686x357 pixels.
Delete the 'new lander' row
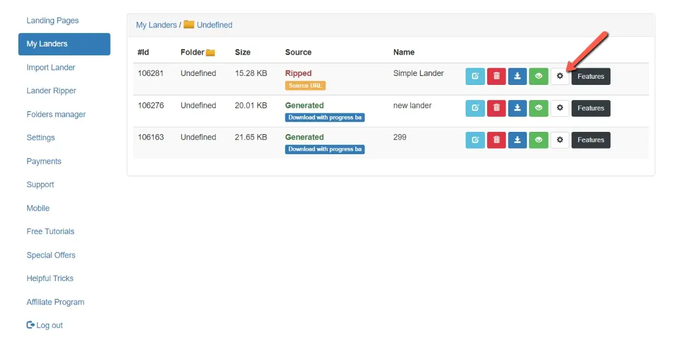(x=496, y=108)
